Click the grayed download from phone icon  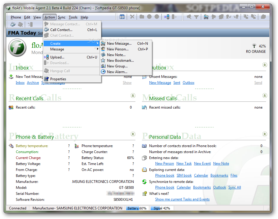point(174,17)
